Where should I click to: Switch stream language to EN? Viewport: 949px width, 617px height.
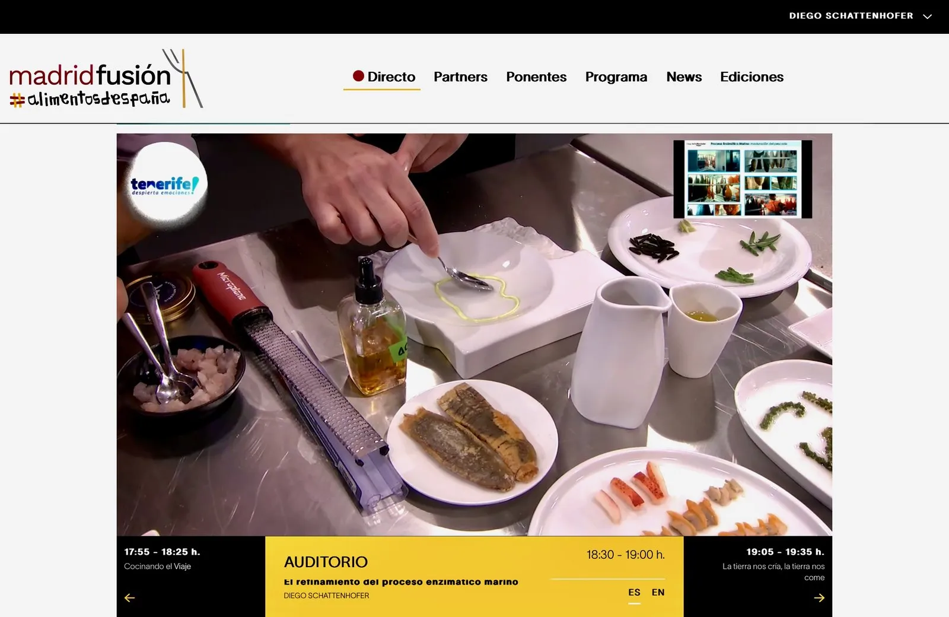658,593
